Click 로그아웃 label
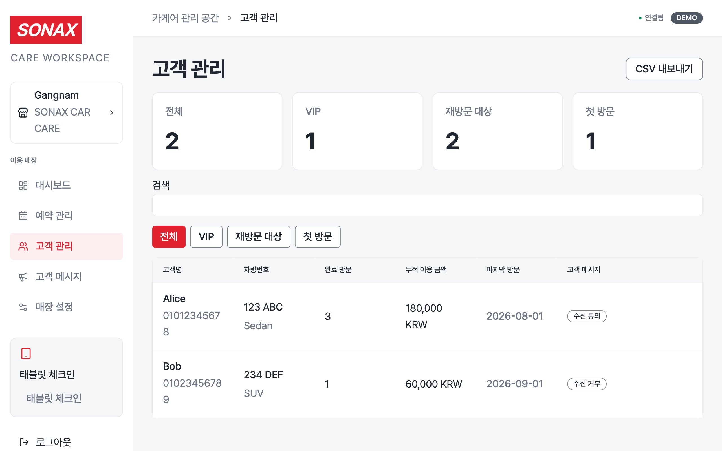This screenshot has height=451, width=722. click(53, 442)
